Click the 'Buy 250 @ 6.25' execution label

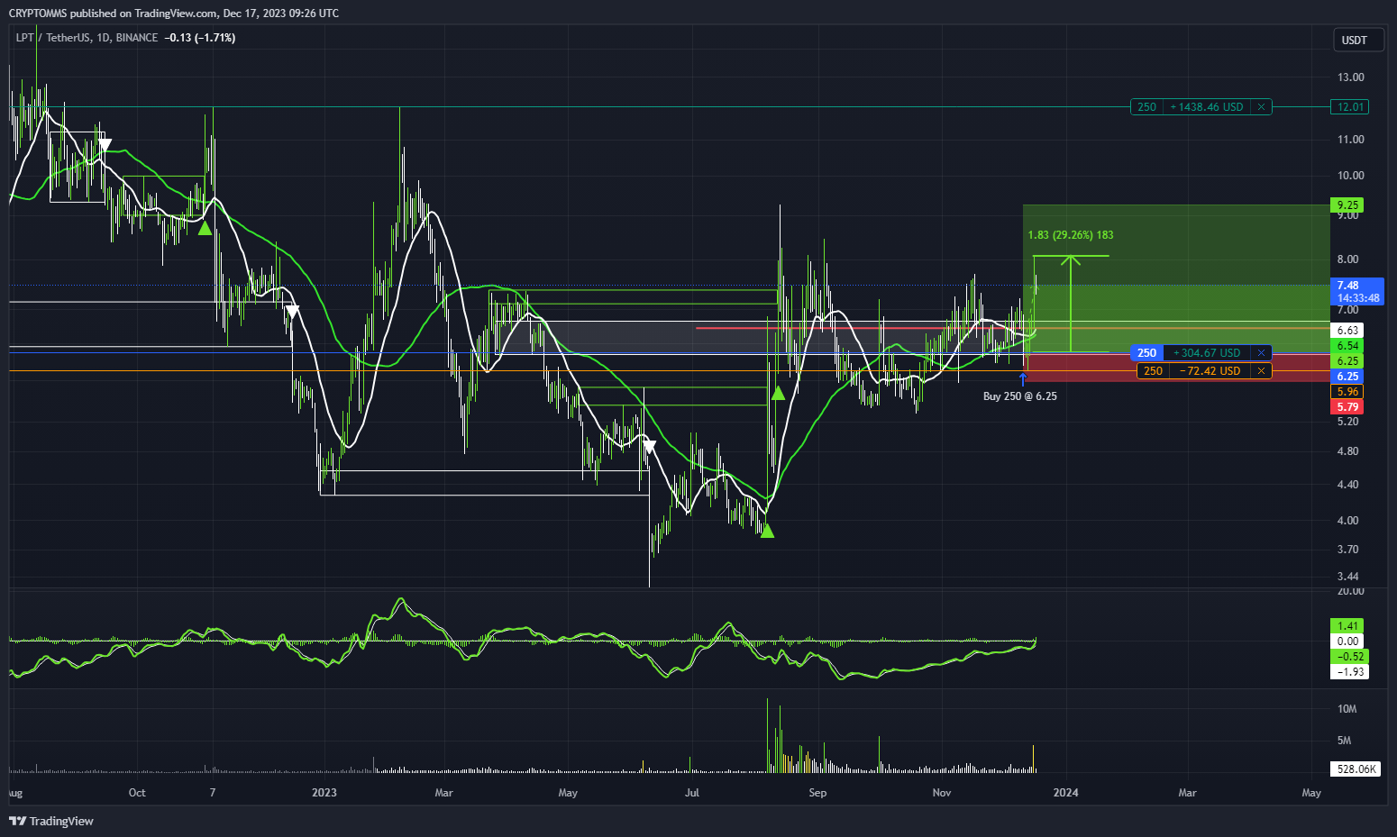pos(1019,396)
